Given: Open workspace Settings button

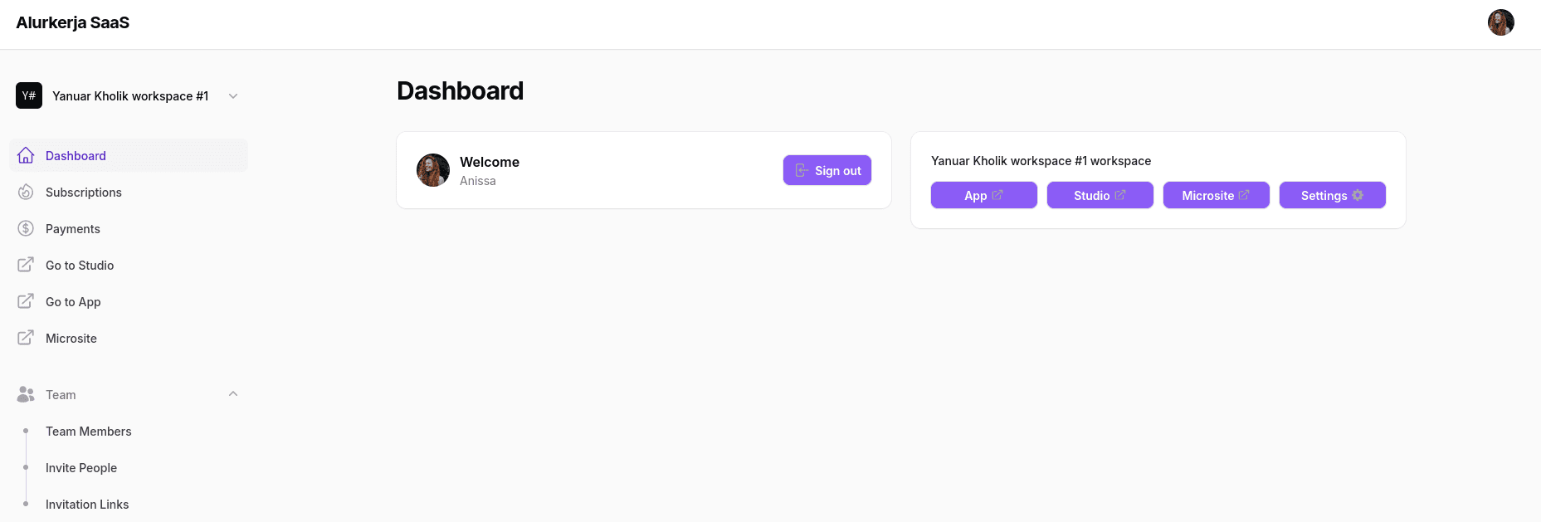Looking at the screenshot, I should (1332, 195).
